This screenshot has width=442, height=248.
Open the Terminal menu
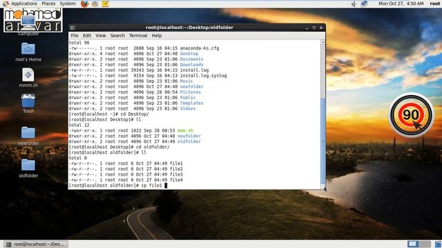point(138,35)
